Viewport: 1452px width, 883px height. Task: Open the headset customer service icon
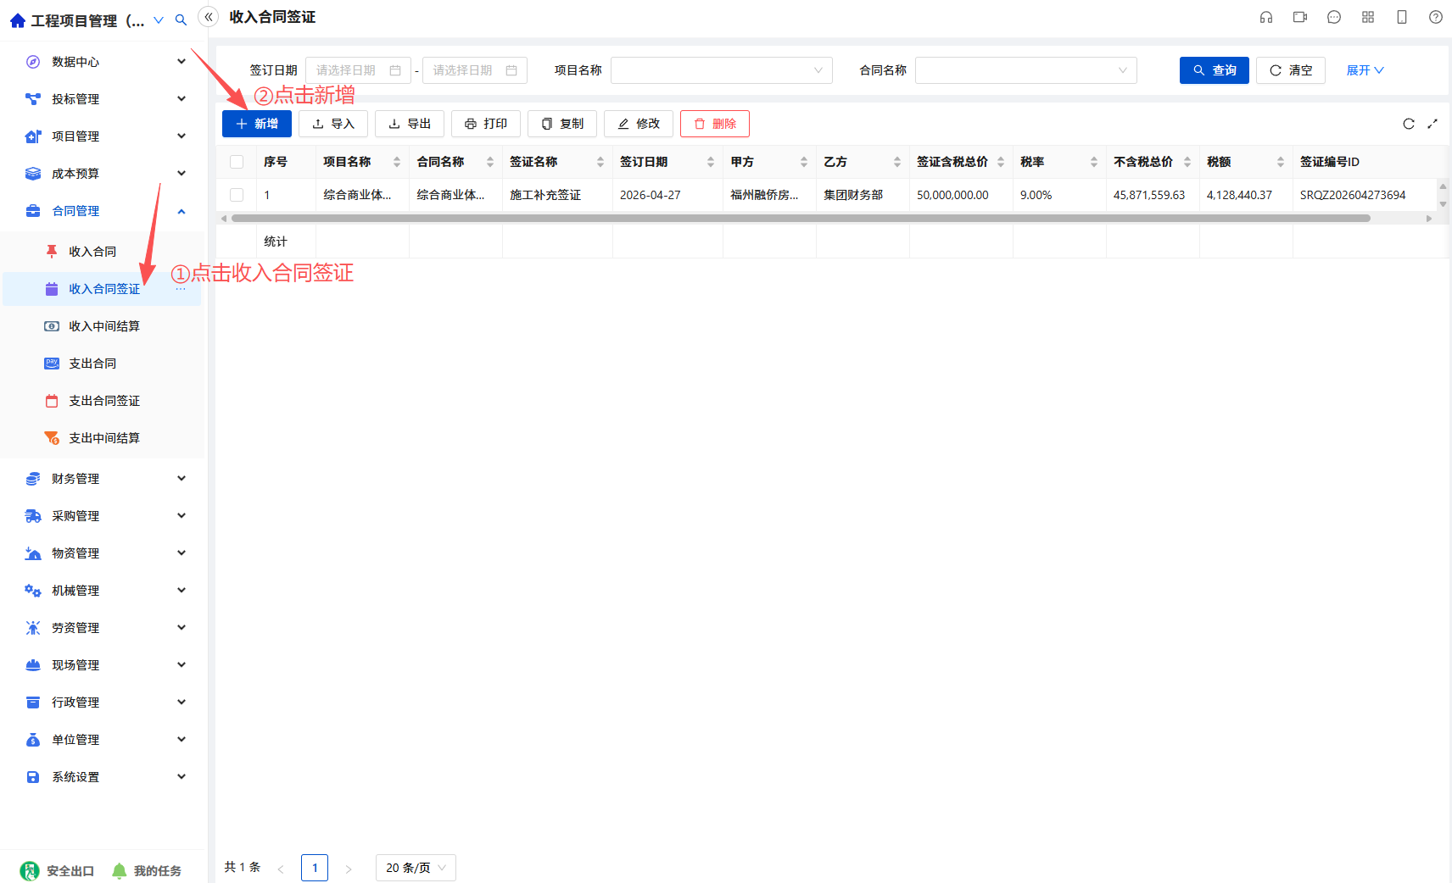tap(1266, 17)
